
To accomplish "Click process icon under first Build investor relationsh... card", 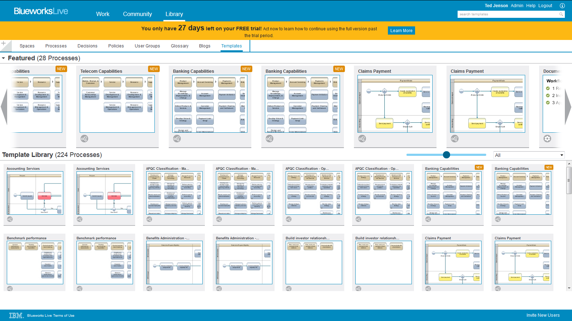I will click(x=289, y=289).
